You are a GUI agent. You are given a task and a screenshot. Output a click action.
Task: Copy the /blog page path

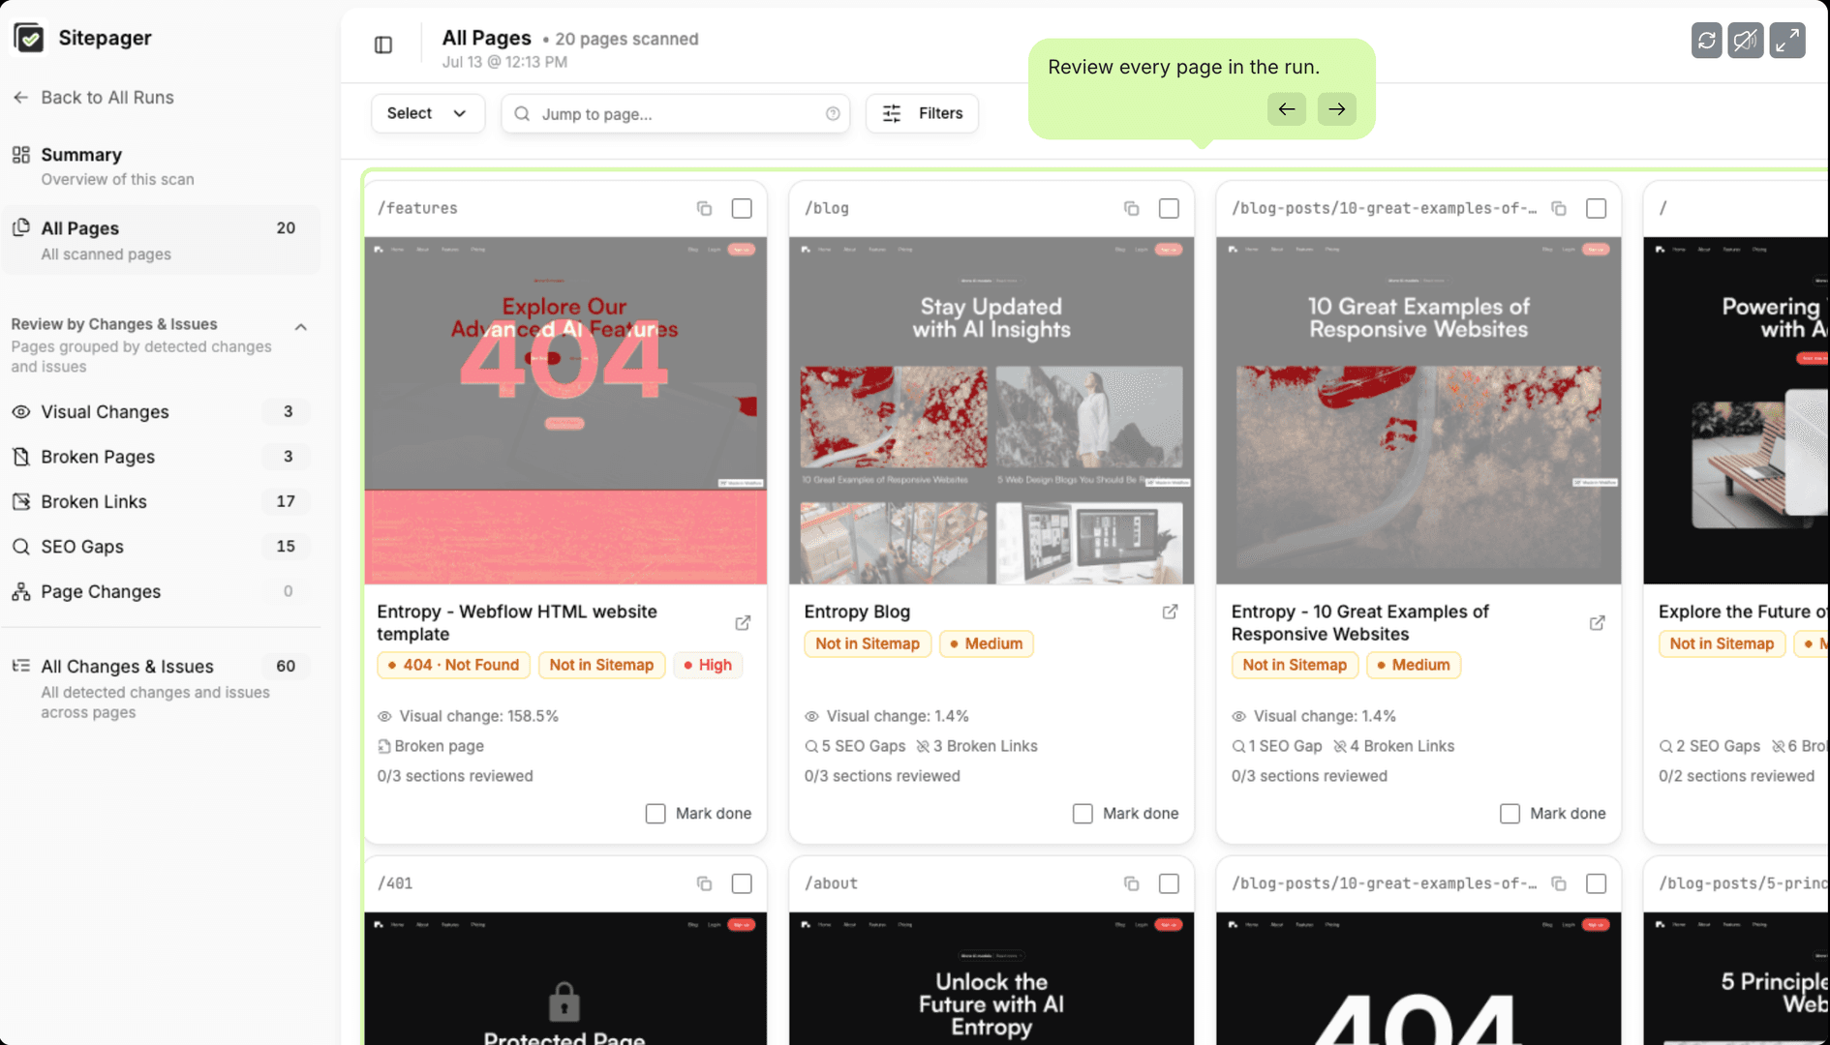1131,208
